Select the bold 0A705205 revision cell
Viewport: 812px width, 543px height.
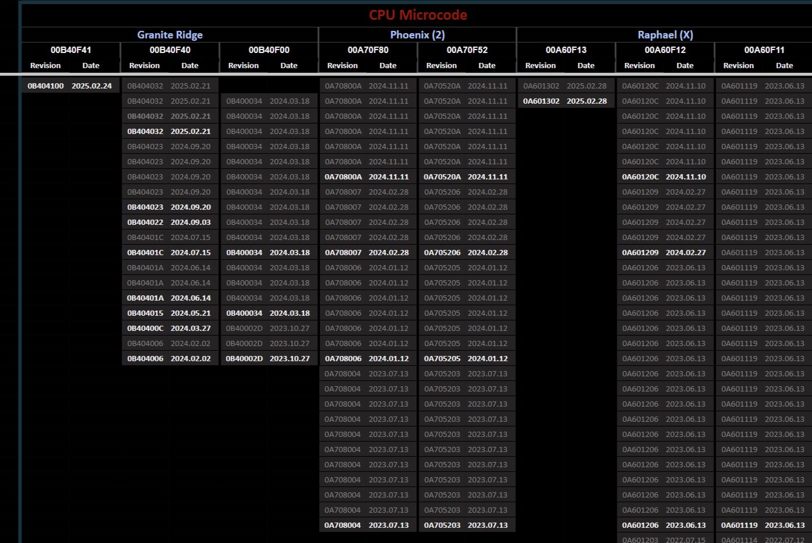[x=442, y=358]
